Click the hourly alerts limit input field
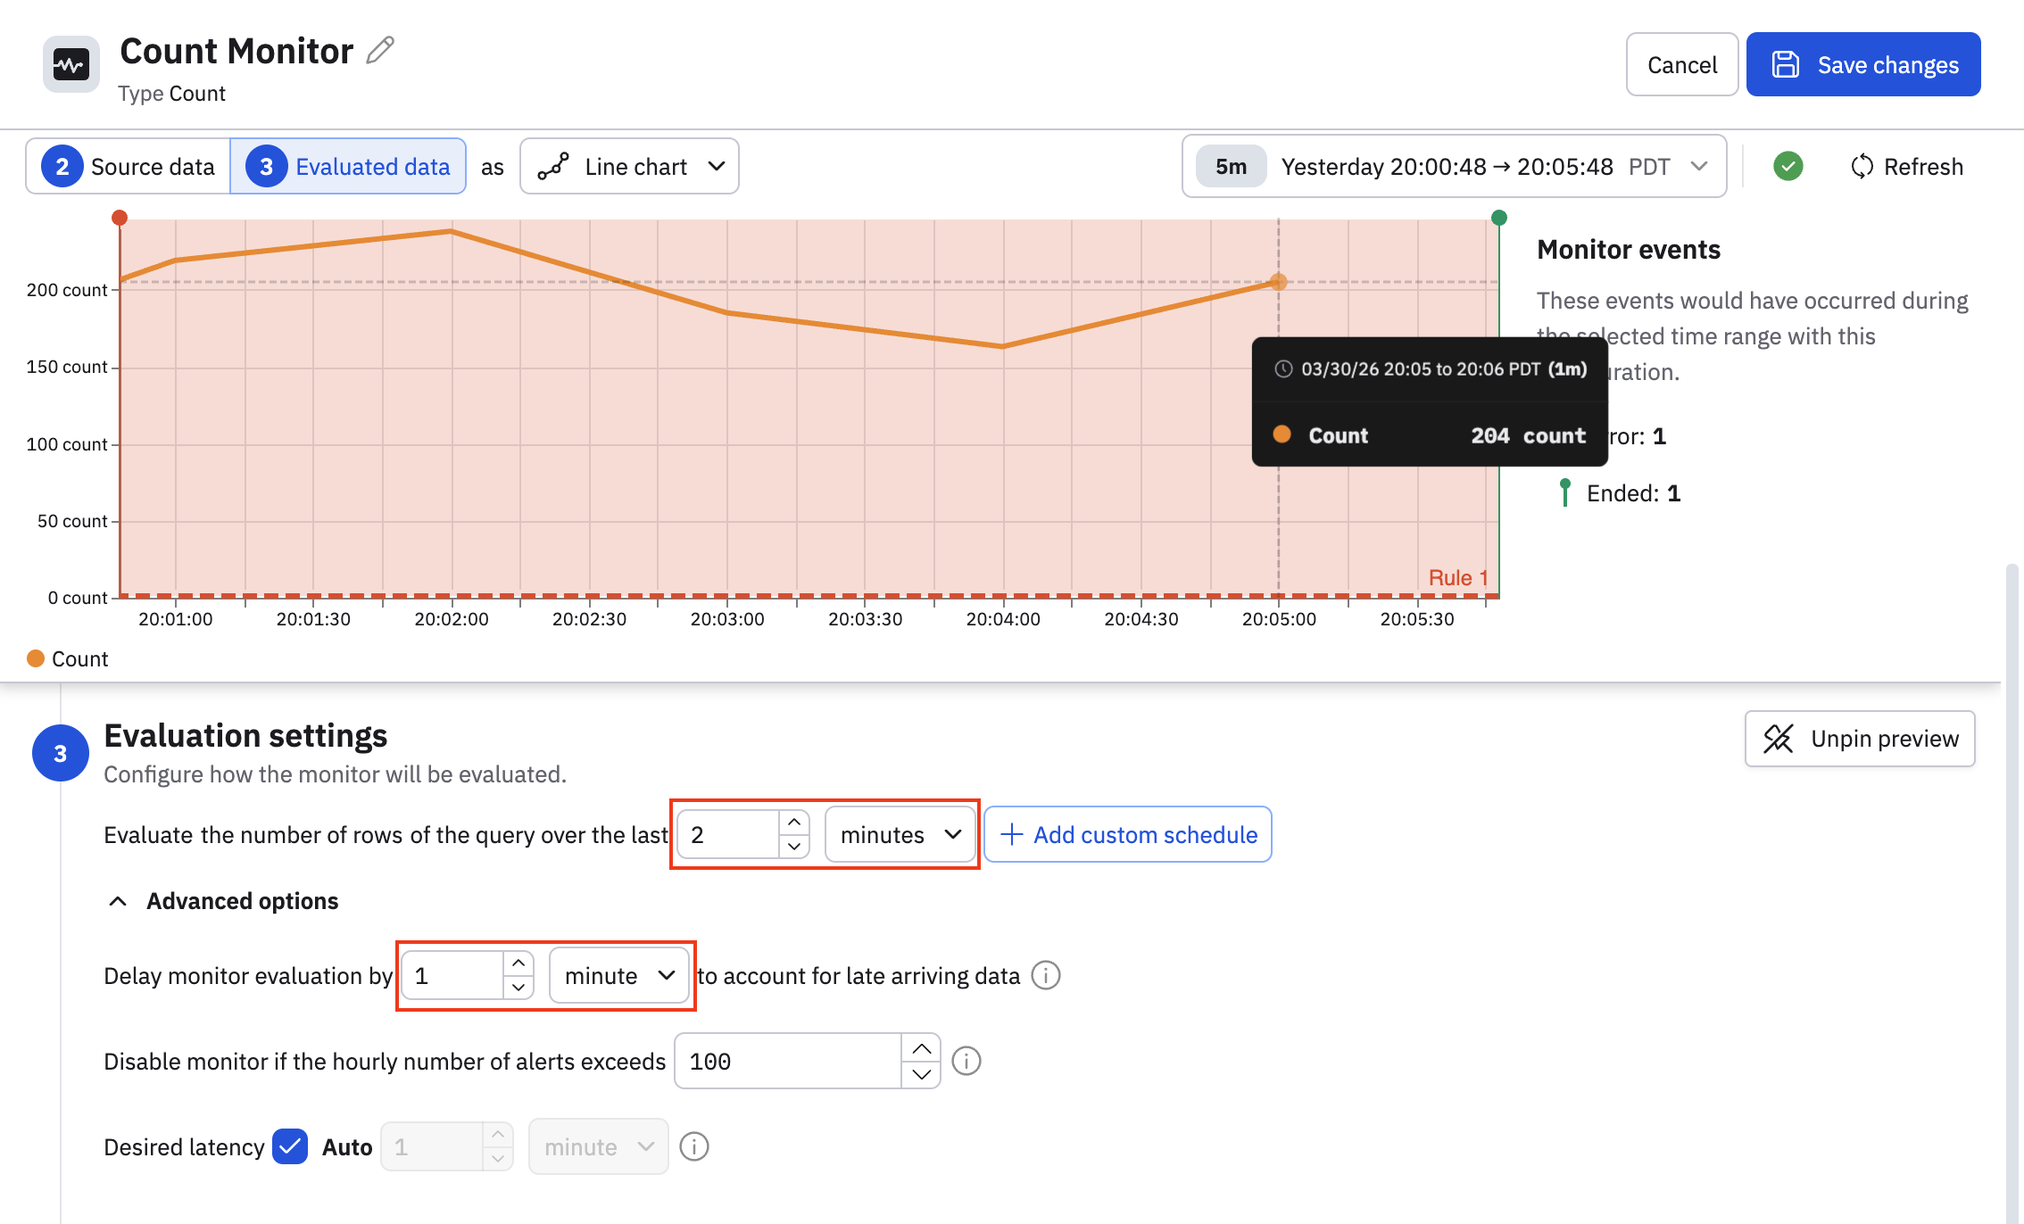This screenshot has width=2024, height=1224. point(786,1061)
